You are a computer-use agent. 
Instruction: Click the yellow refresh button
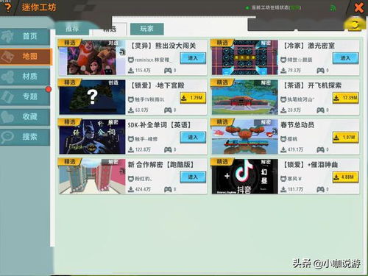[x=355, y=24]
